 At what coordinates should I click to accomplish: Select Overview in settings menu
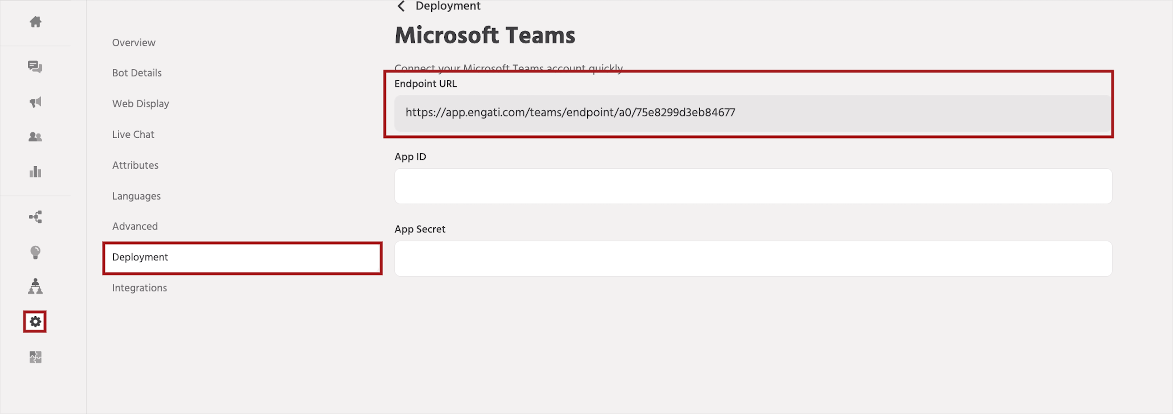pos(134,42)
